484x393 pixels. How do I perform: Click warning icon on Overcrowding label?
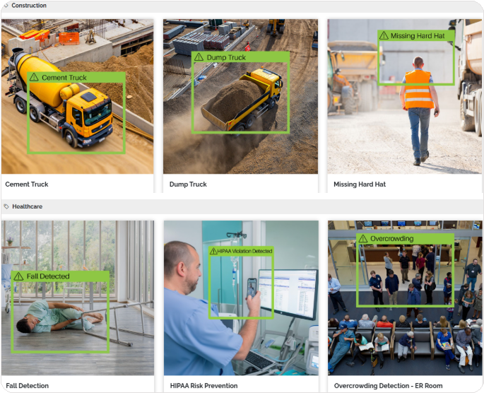coord(363,239)
